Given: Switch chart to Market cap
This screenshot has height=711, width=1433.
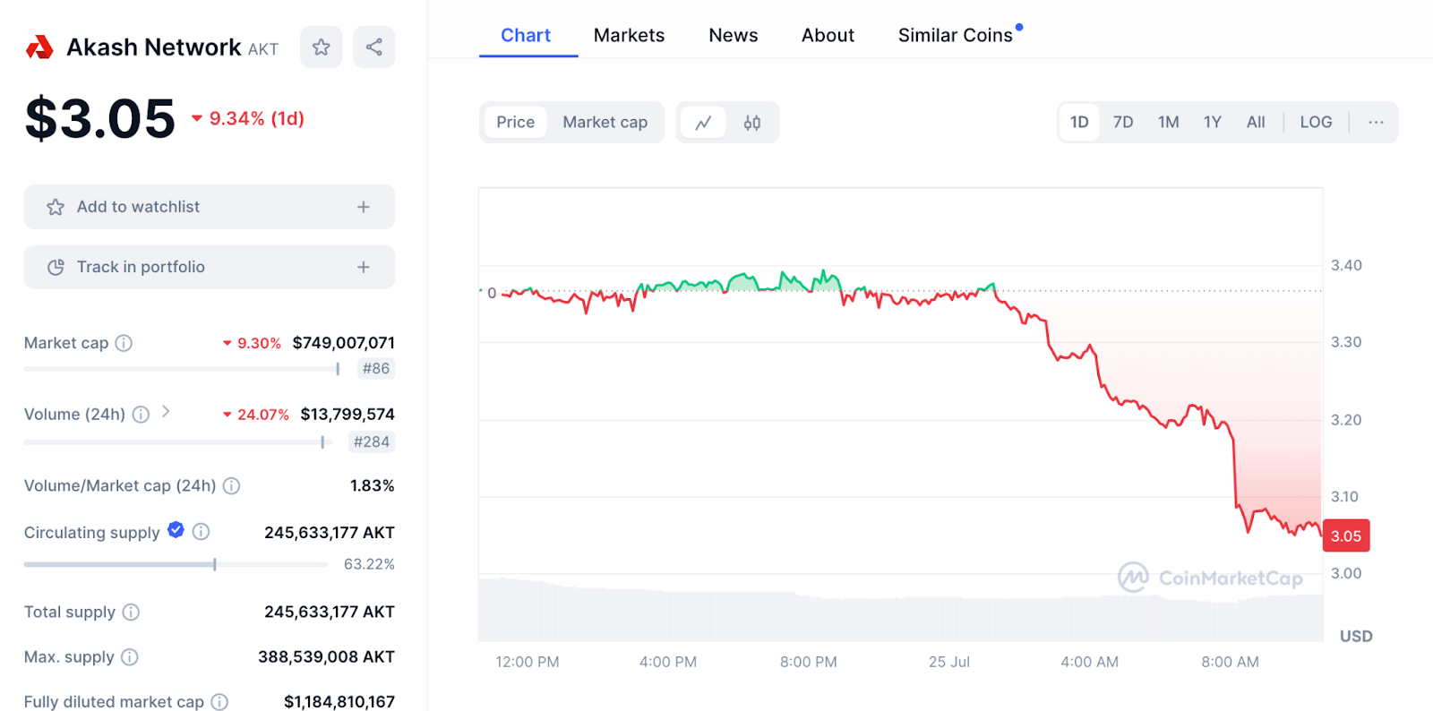Looking at the screenshot, I should (x=605, y=123).
